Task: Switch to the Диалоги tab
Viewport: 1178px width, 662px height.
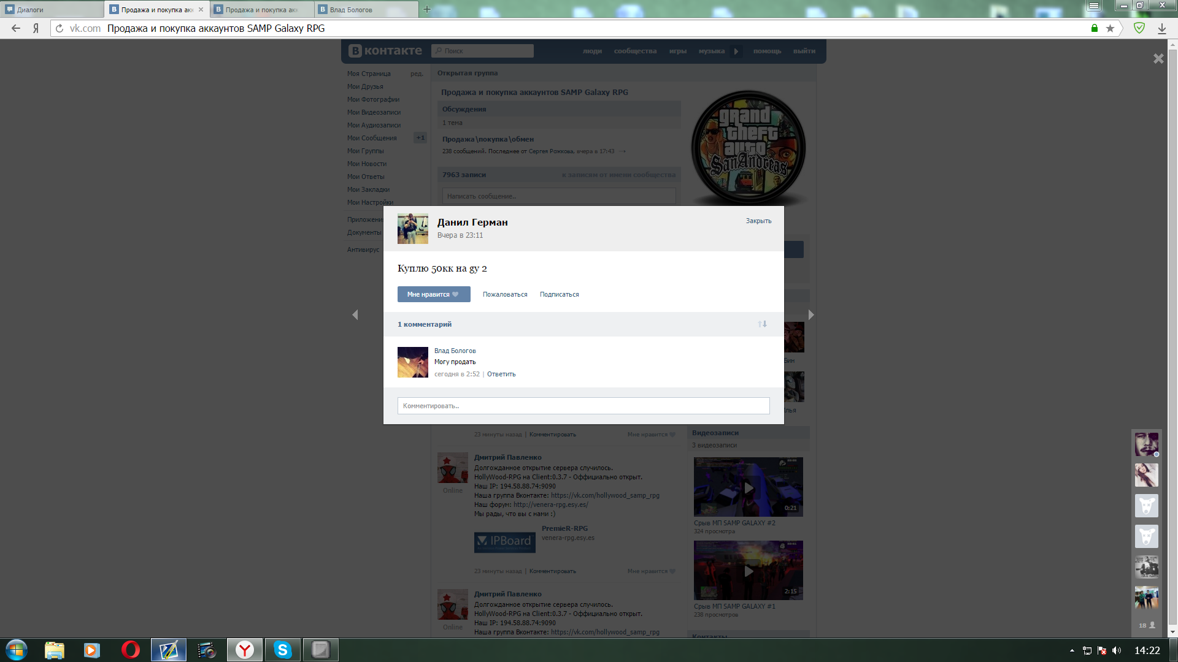Action: click(x=52, y=10)
